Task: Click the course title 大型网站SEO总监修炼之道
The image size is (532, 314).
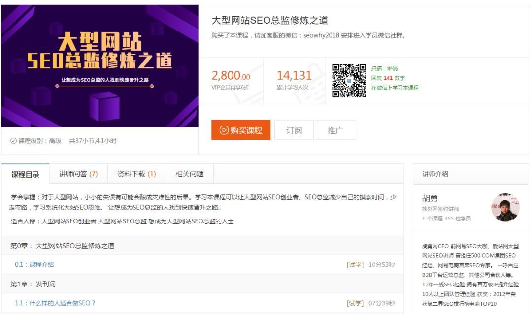Action: 270,20
